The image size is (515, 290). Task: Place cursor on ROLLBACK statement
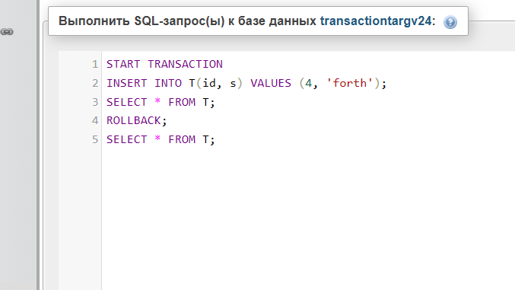(x=137, y=121)
